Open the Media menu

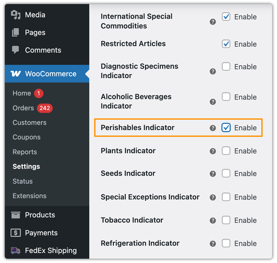[47, 15]
